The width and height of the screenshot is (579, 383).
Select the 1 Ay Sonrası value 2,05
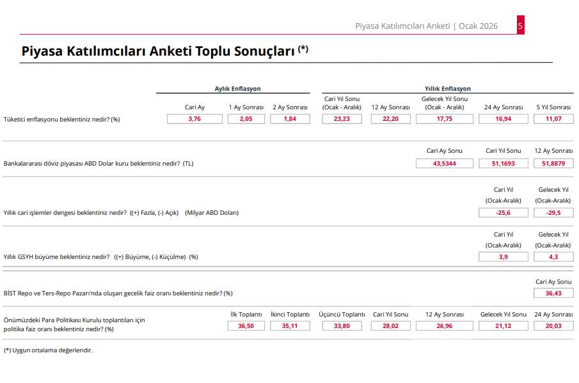click(246, 119)
